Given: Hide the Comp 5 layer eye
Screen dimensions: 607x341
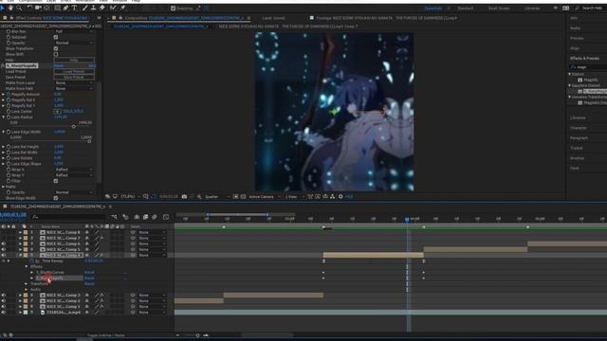Looking at the screenshot, I should (4, 249).
